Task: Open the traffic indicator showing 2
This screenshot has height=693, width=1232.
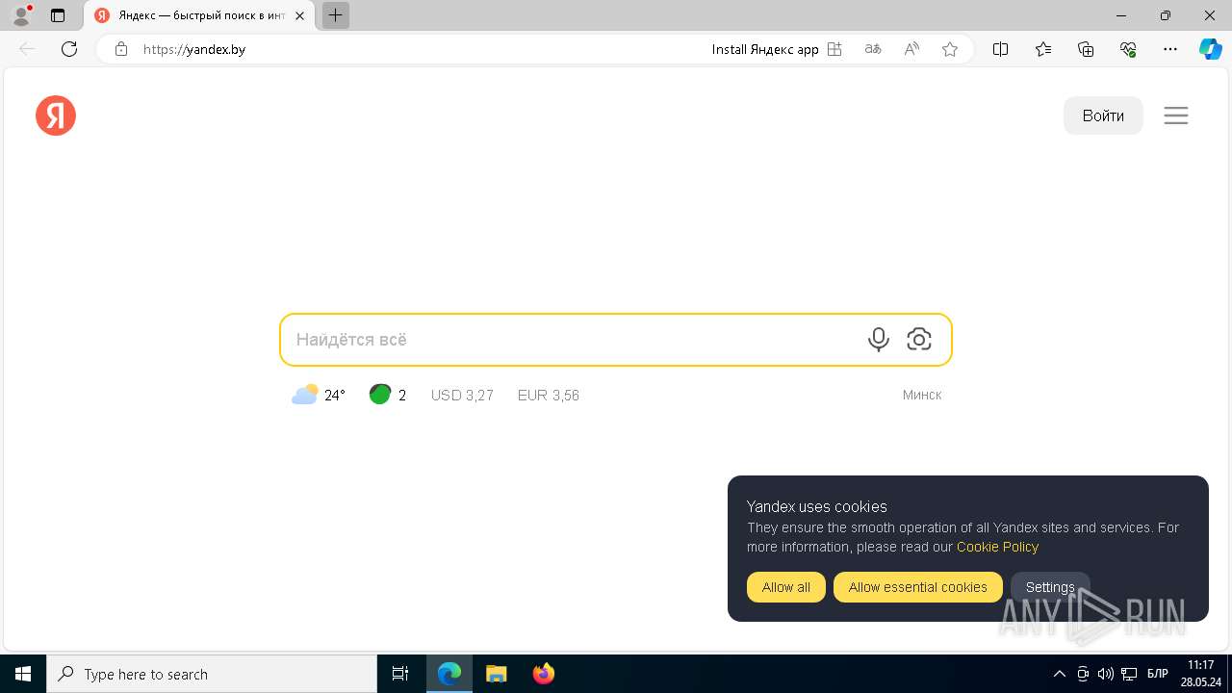Action: (388, 395)
